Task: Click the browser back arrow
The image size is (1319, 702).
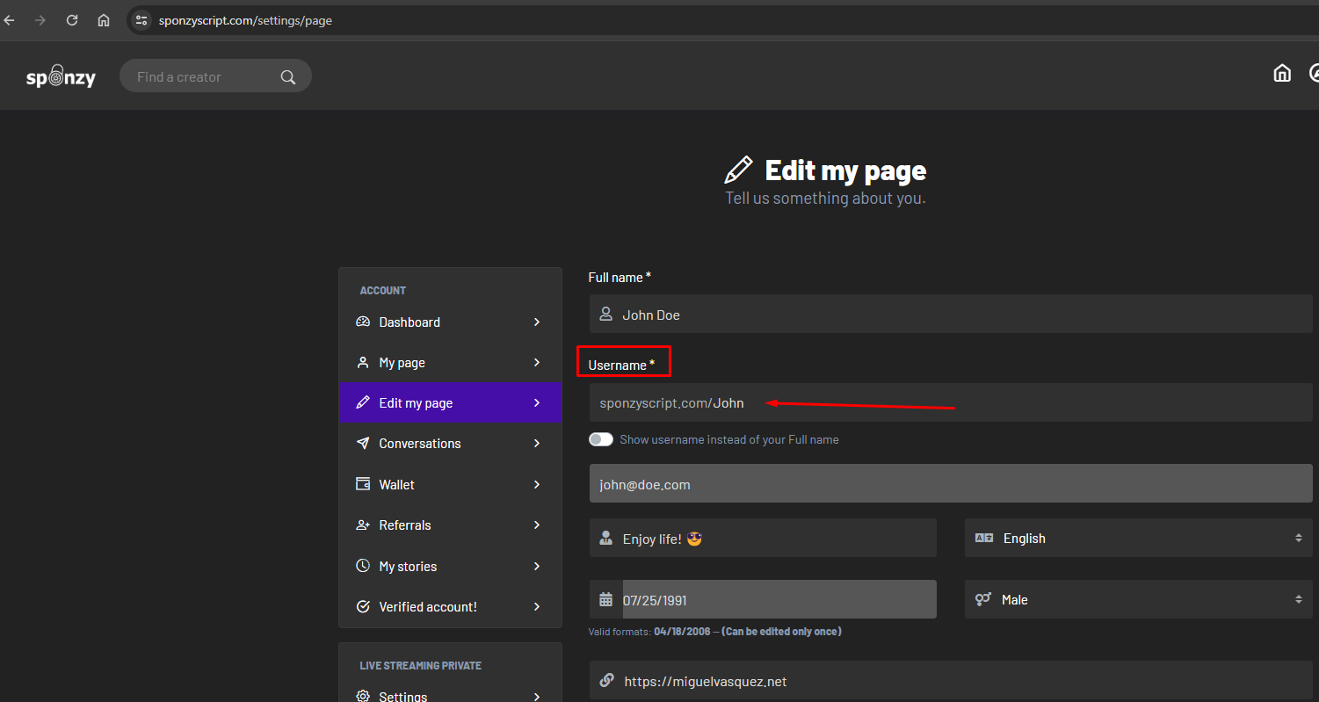Action: 10,20
